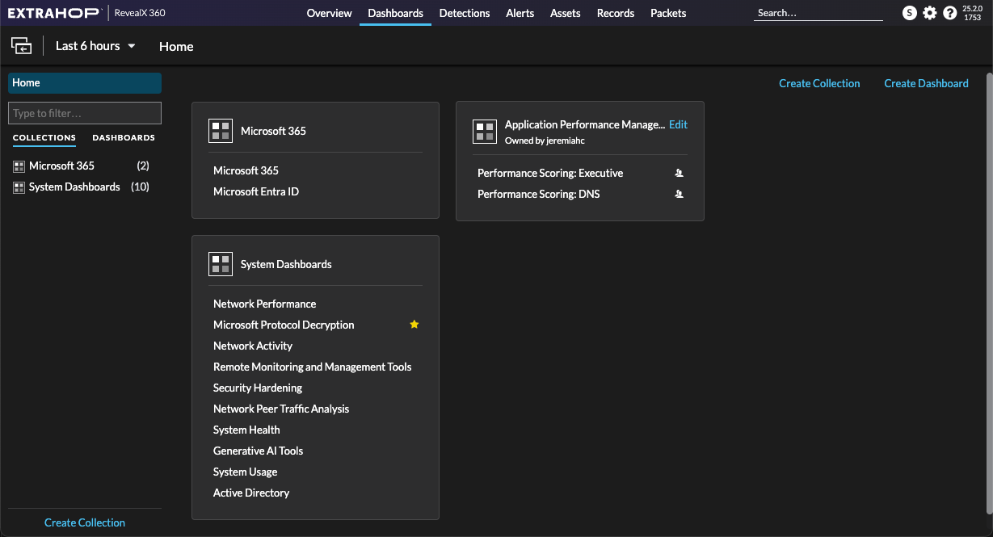Viewport: 993px width, 537px height.
Task: Click Create Collection link at top right
Action: pyautogui.click(x=819, y=83)
